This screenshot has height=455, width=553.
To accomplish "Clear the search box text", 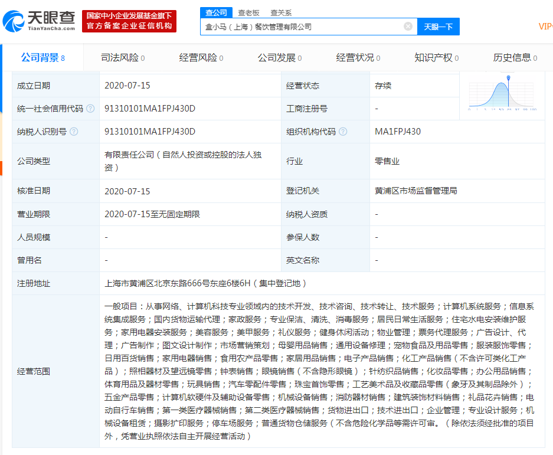I will (x=408, y=27).
